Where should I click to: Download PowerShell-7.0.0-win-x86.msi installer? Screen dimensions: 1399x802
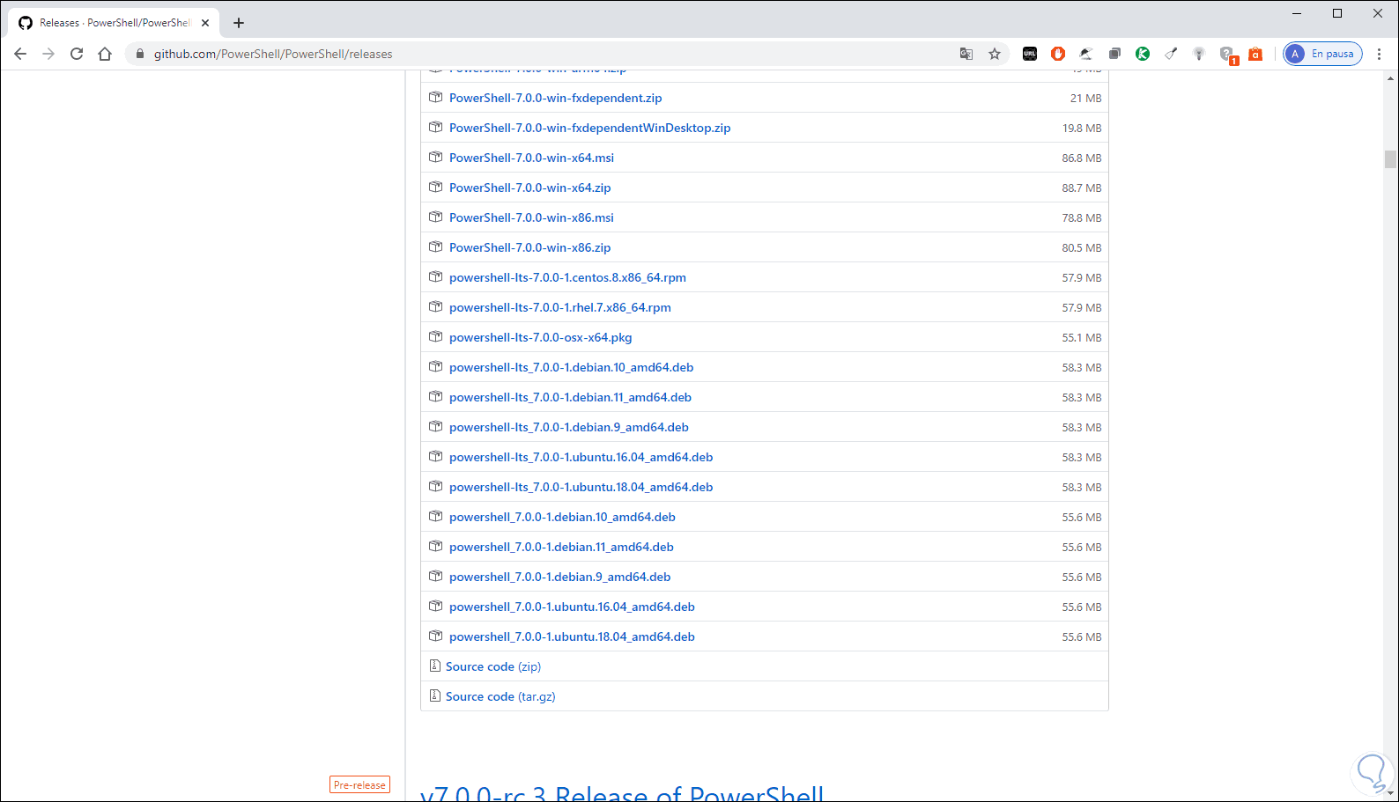point(531,217)
